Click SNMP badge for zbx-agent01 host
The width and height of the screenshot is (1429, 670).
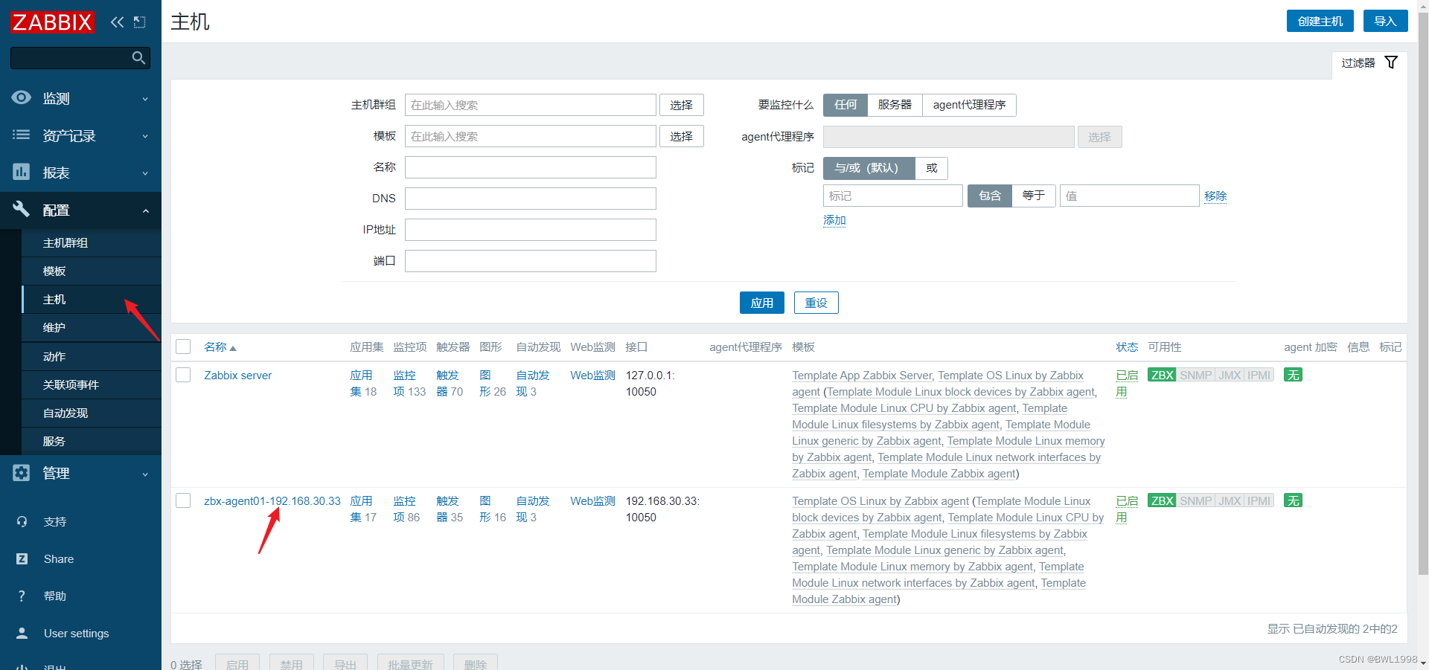[x=1195, y=500]
